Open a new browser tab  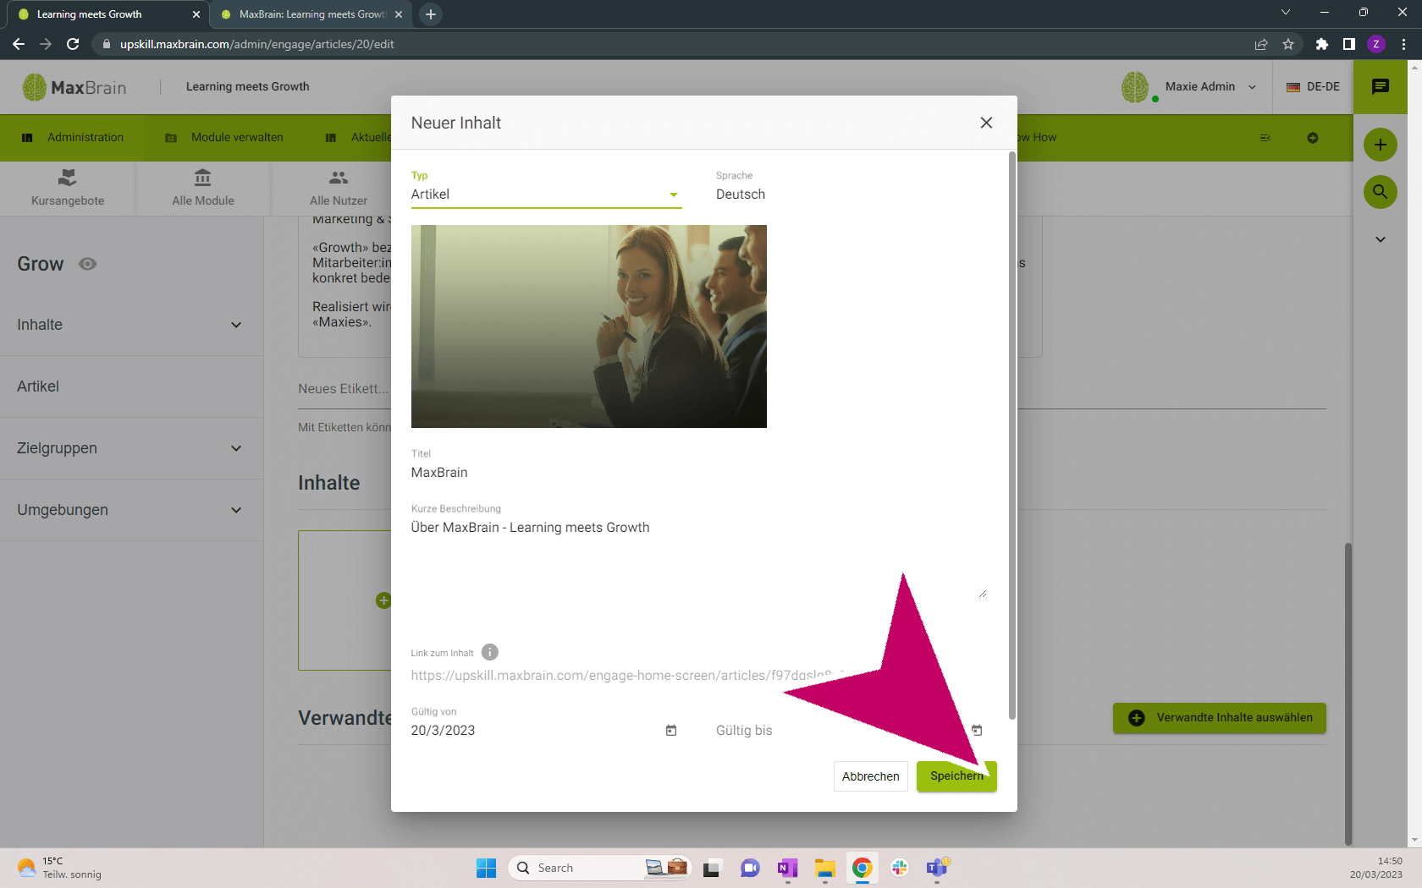pyautogui.click(x=431, y=14)
